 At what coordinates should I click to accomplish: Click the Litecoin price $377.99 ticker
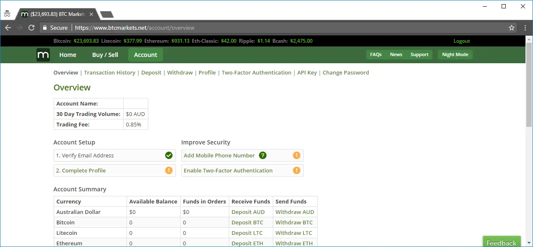click(133, 41)
